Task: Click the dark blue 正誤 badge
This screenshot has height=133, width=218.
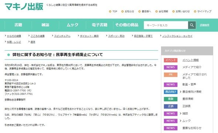Action: pos(171,106)
